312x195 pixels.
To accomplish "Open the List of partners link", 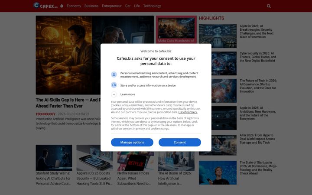I will 188,112.
